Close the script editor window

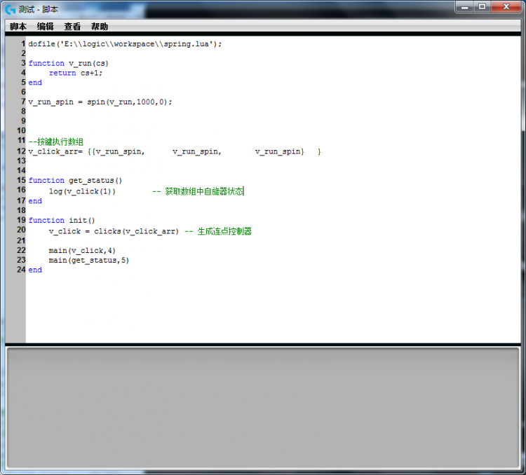[507, 6]
